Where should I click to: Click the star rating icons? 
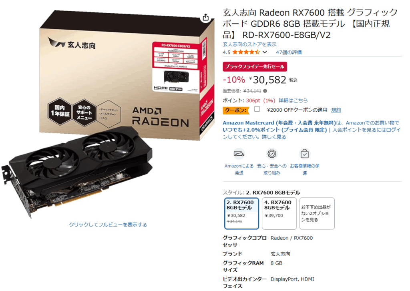246,52
